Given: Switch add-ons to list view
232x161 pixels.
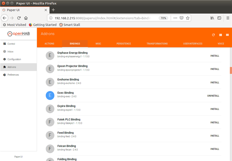Looking at the screenshot, I should tap(220, 35).
